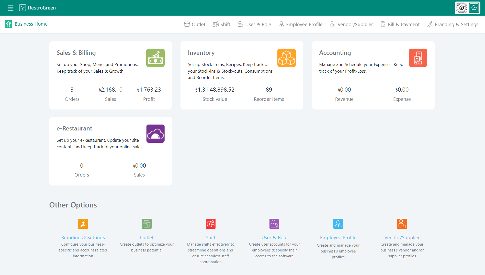Click the green Outlet storefront icon
Viewport: 485px width, 275px height.
click(146, 224)
